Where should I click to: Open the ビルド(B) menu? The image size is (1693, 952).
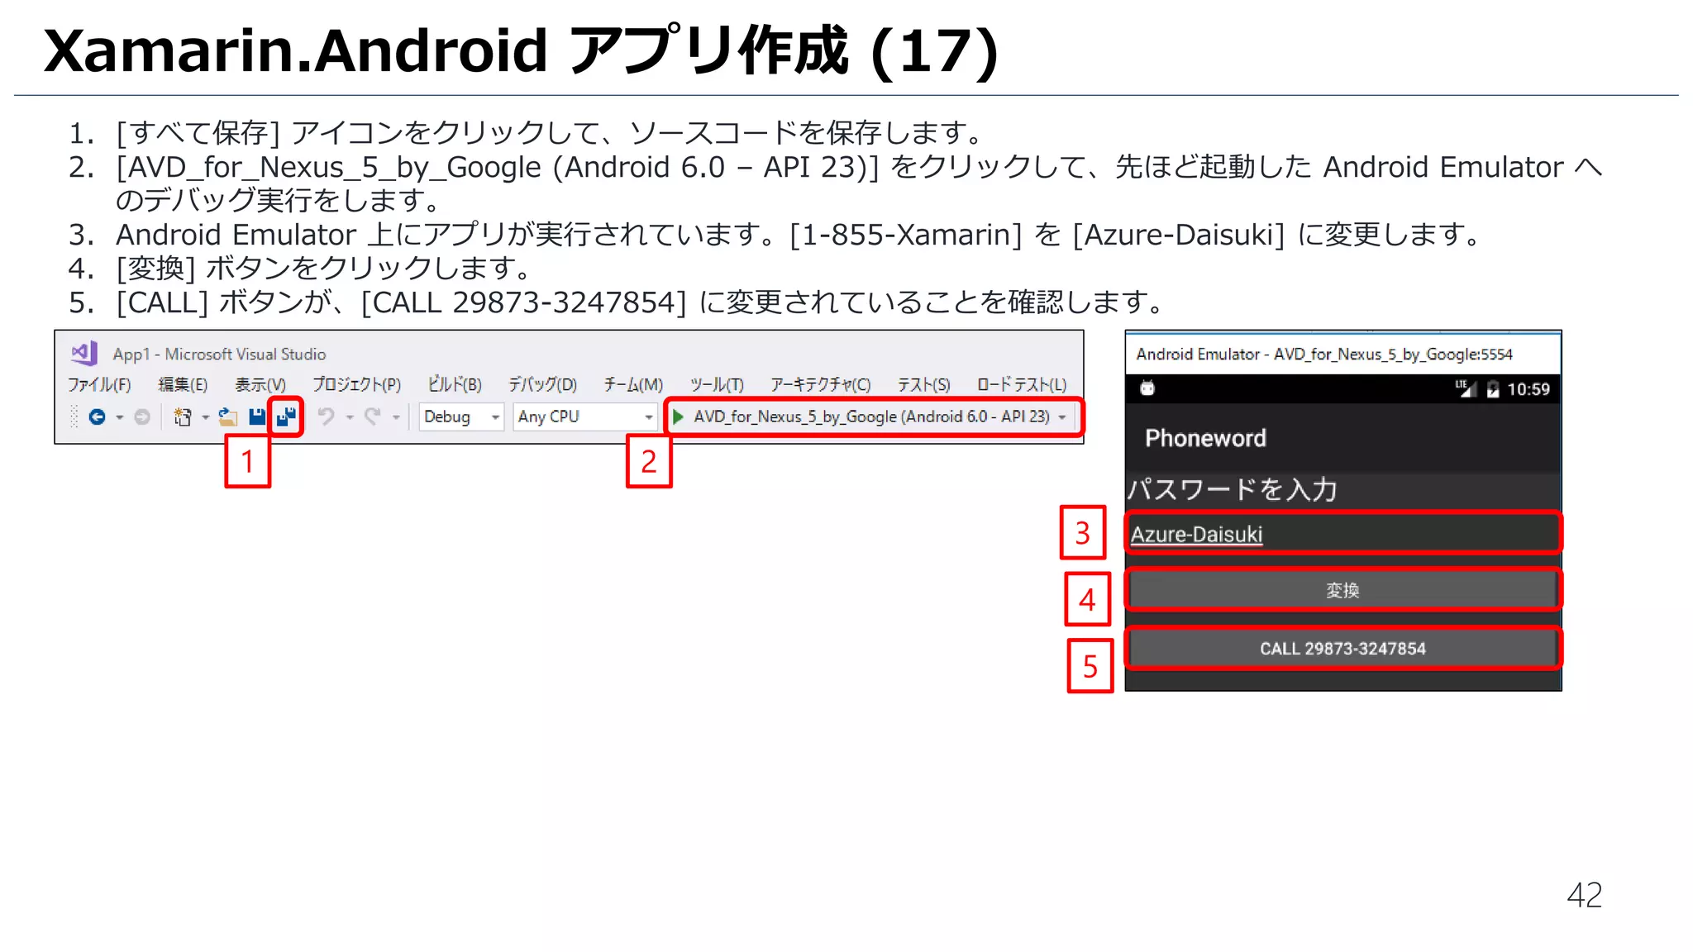click(x=455, y=384)
